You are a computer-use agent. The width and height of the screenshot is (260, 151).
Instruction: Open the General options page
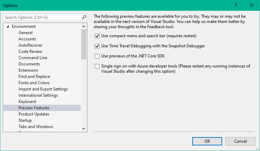[26, 33]
